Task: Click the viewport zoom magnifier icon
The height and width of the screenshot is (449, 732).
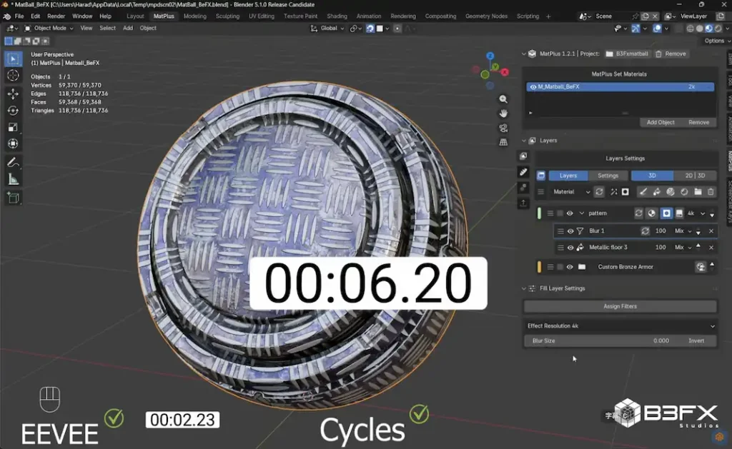Action: [x=503, y=99]
